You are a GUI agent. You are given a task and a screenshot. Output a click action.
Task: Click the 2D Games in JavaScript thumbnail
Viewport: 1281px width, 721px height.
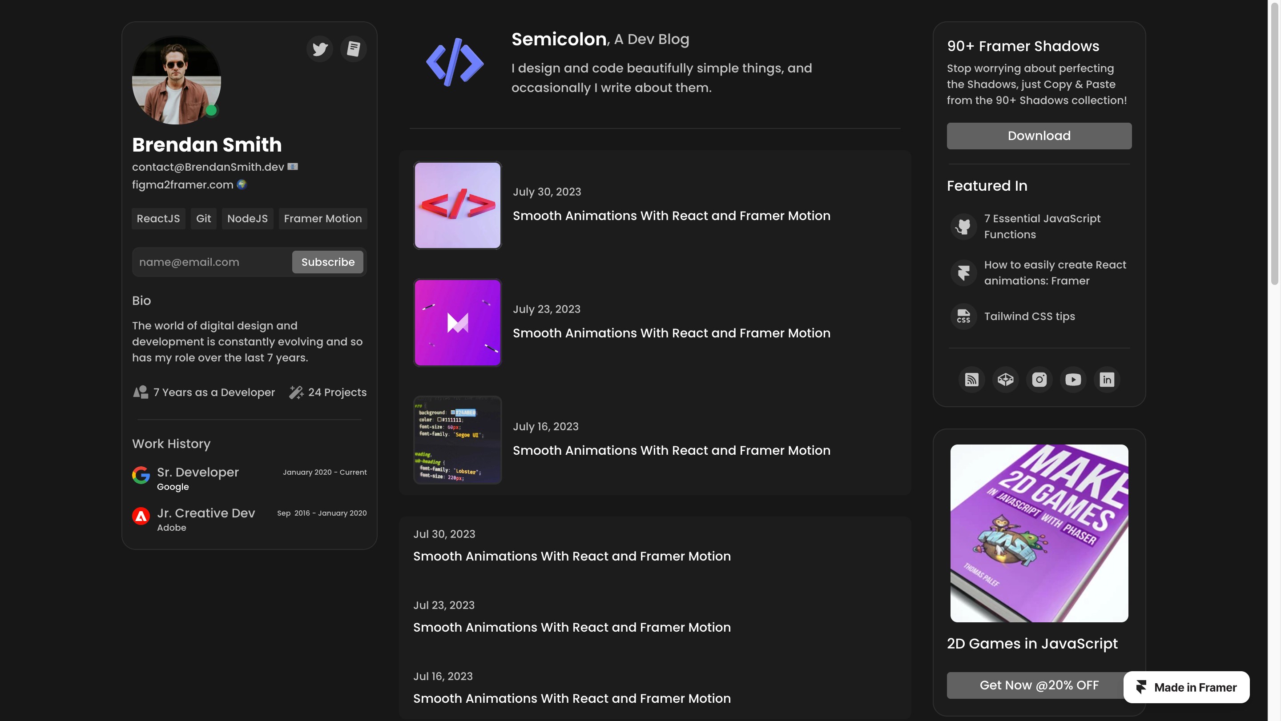(1039, 533)
